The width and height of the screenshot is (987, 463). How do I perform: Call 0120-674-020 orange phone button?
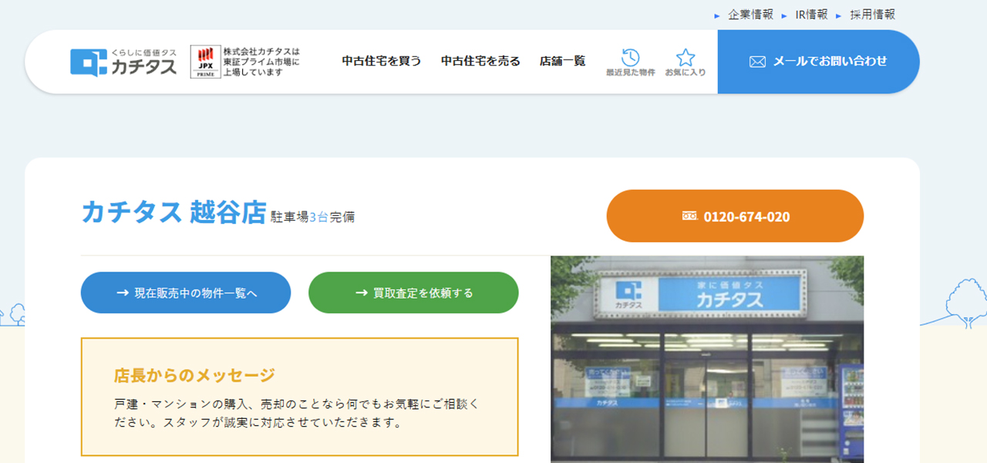[735, 216]
